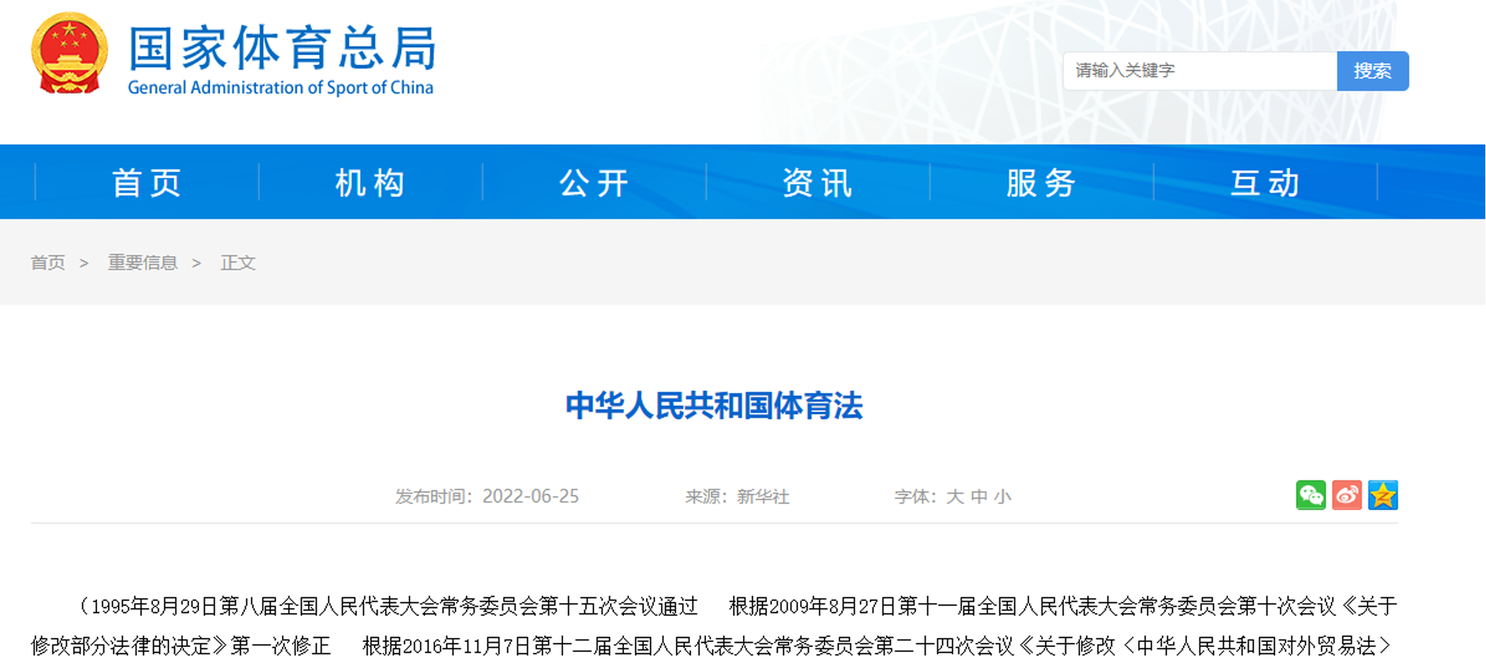1486x669 pixels.
Task: Select 正文 in the breadcrumb
Action: tap(239, 263)
